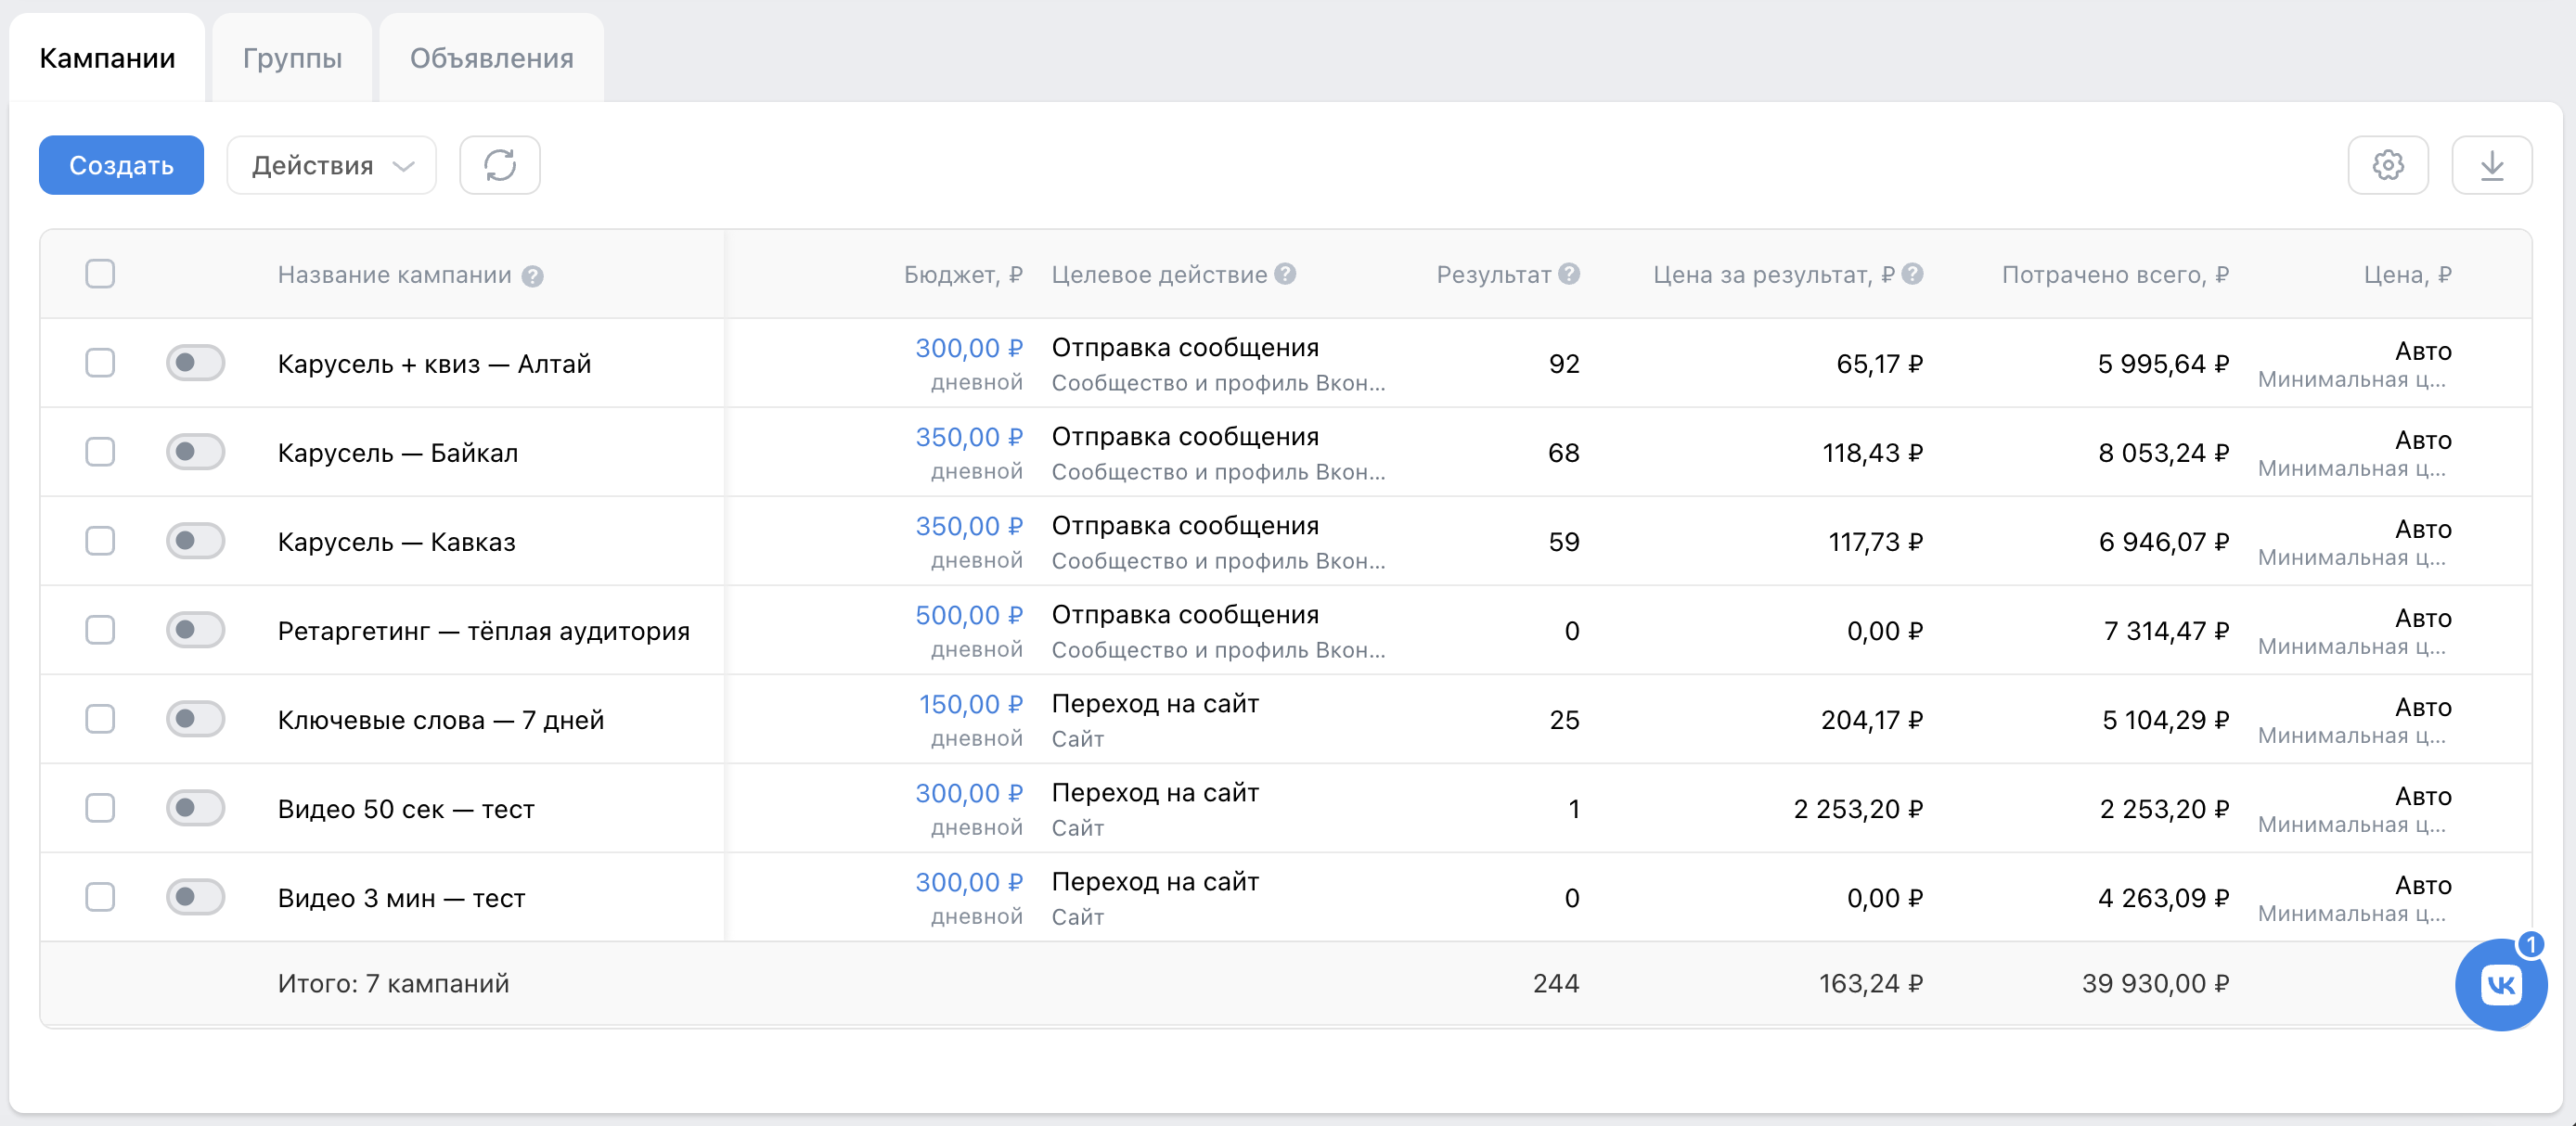This screenshot has height=1126, width=2576.
Task: Check the Видео 3 мин — тест checkbox
Action: click(x=100, y=896)
